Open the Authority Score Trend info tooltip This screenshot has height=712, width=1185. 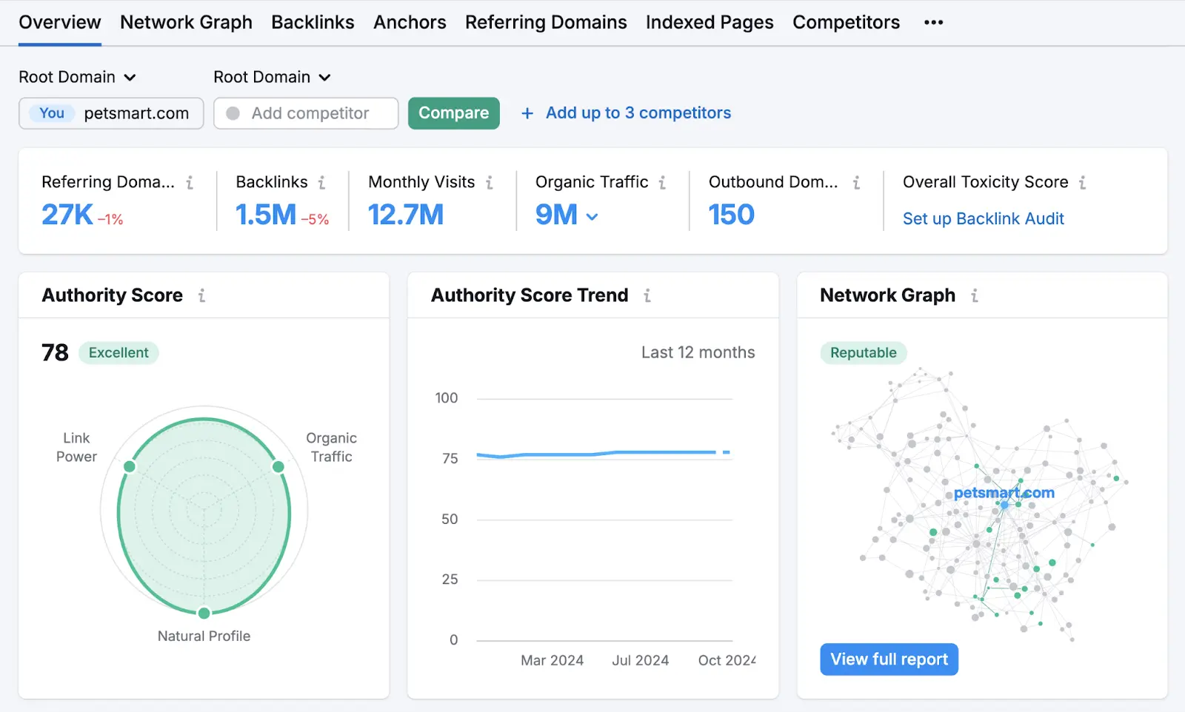(x=647, y=295)
